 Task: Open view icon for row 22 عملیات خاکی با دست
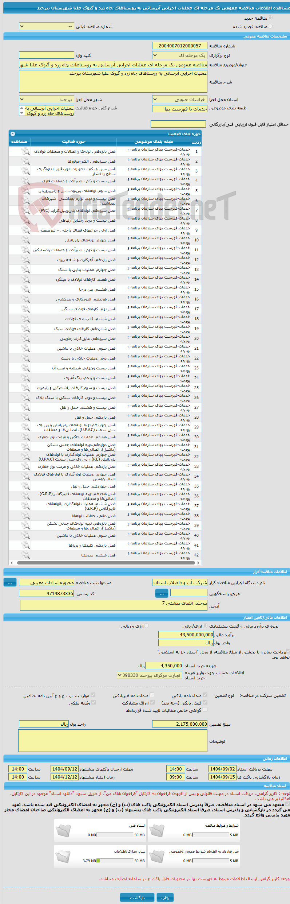[25, 358]
